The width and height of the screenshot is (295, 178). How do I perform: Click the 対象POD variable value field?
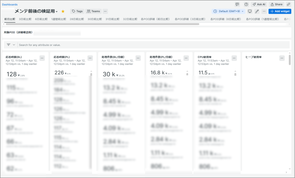[x=57, y=33]
